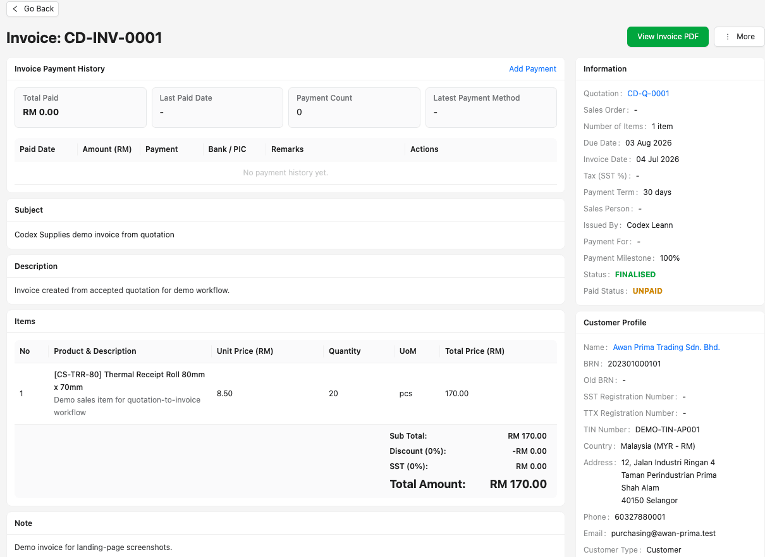Click the note 'Demo invoice for landing-page screenshots.'
Image resolution: width=765 pixels, height=557 pixels.
(x=93, y=548)
